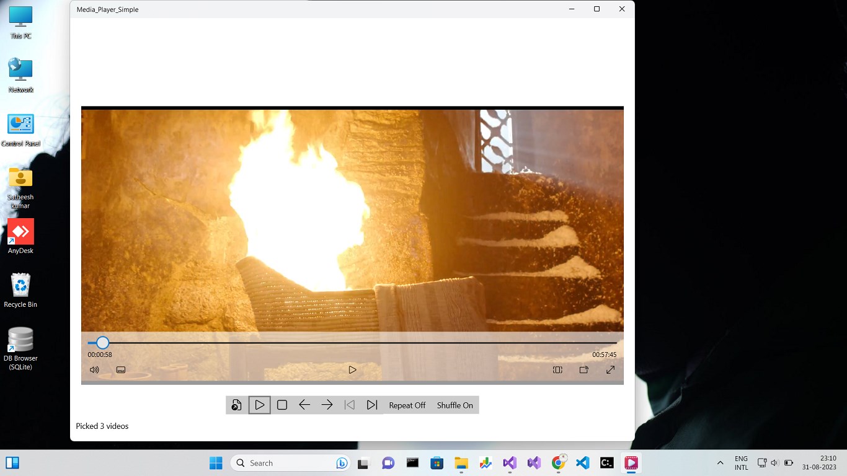Screen dimensions: 847x476
Task: Click the right arrow forward button
Action: (x=327, y=405)
